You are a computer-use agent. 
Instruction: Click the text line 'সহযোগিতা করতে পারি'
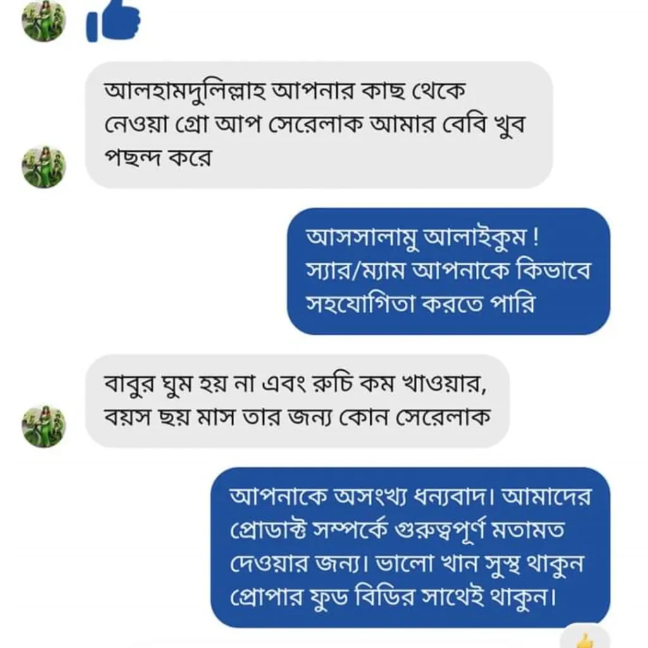[x=420, y=304]
